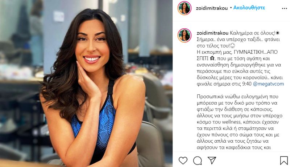Image resolution: width=290 pixels, height=167 pixels.
Task: Open the profile avatar beside the caption
Action: tap(185, 35)
